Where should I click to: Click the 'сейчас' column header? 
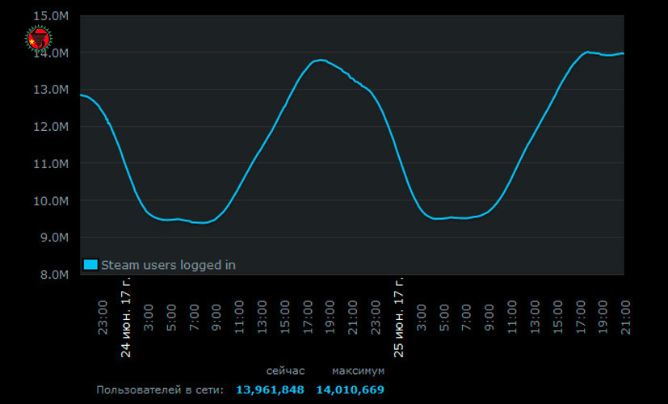285,370
